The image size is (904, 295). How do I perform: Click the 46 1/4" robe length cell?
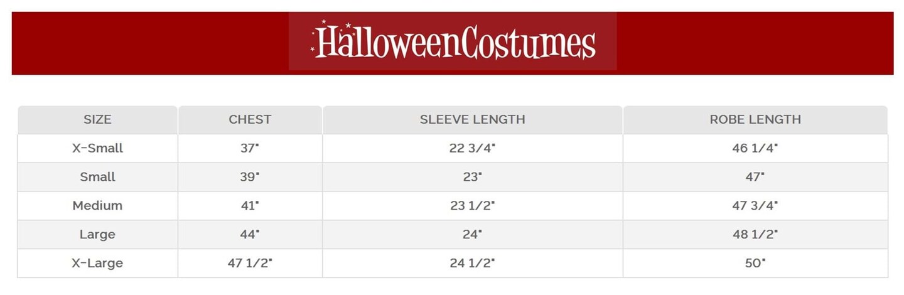[x=755, y=148]
